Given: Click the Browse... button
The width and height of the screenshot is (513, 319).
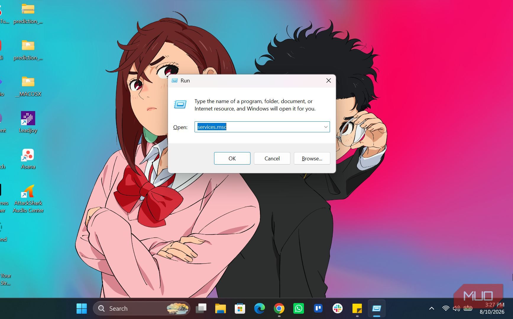Looking at the screenshot, I should pos(312,158).
